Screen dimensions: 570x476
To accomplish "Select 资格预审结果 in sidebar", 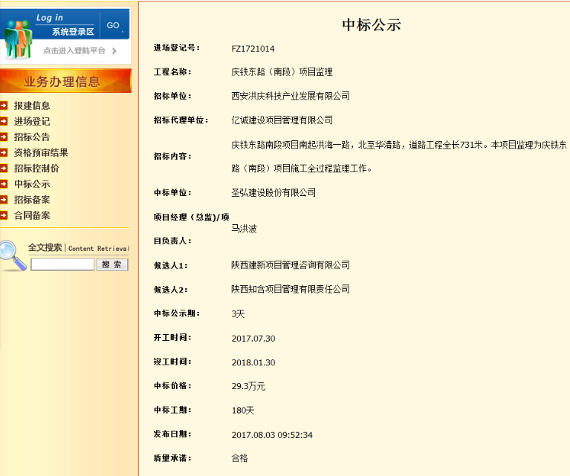I will click(41, 152).
